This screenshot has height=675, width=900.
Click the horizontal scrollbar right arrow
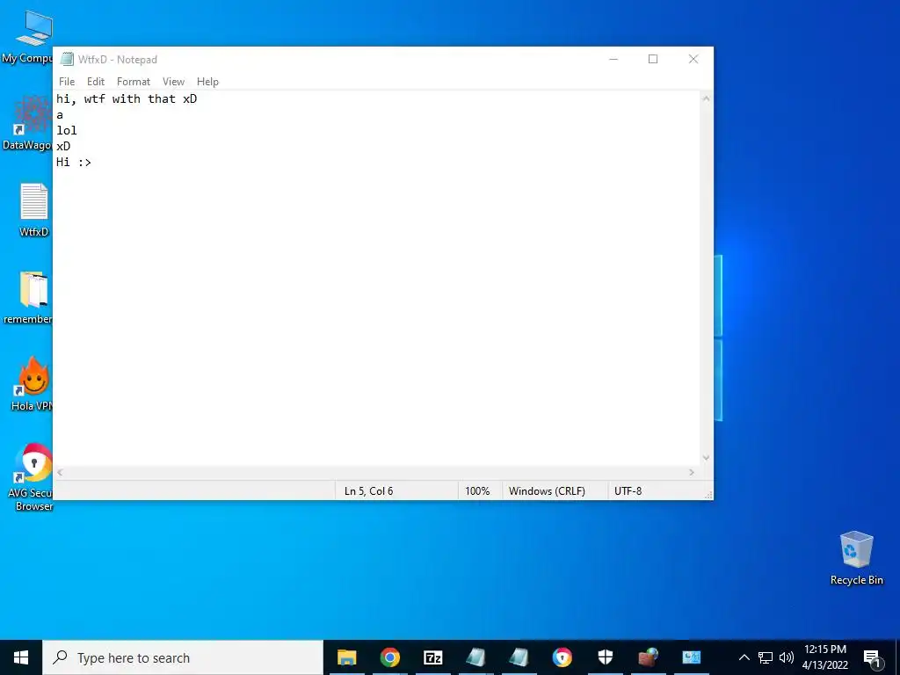pos(692,472)
